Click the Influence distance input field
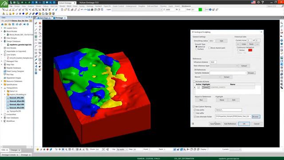This screenshot has width=284, height=160. tap(213, 62)
